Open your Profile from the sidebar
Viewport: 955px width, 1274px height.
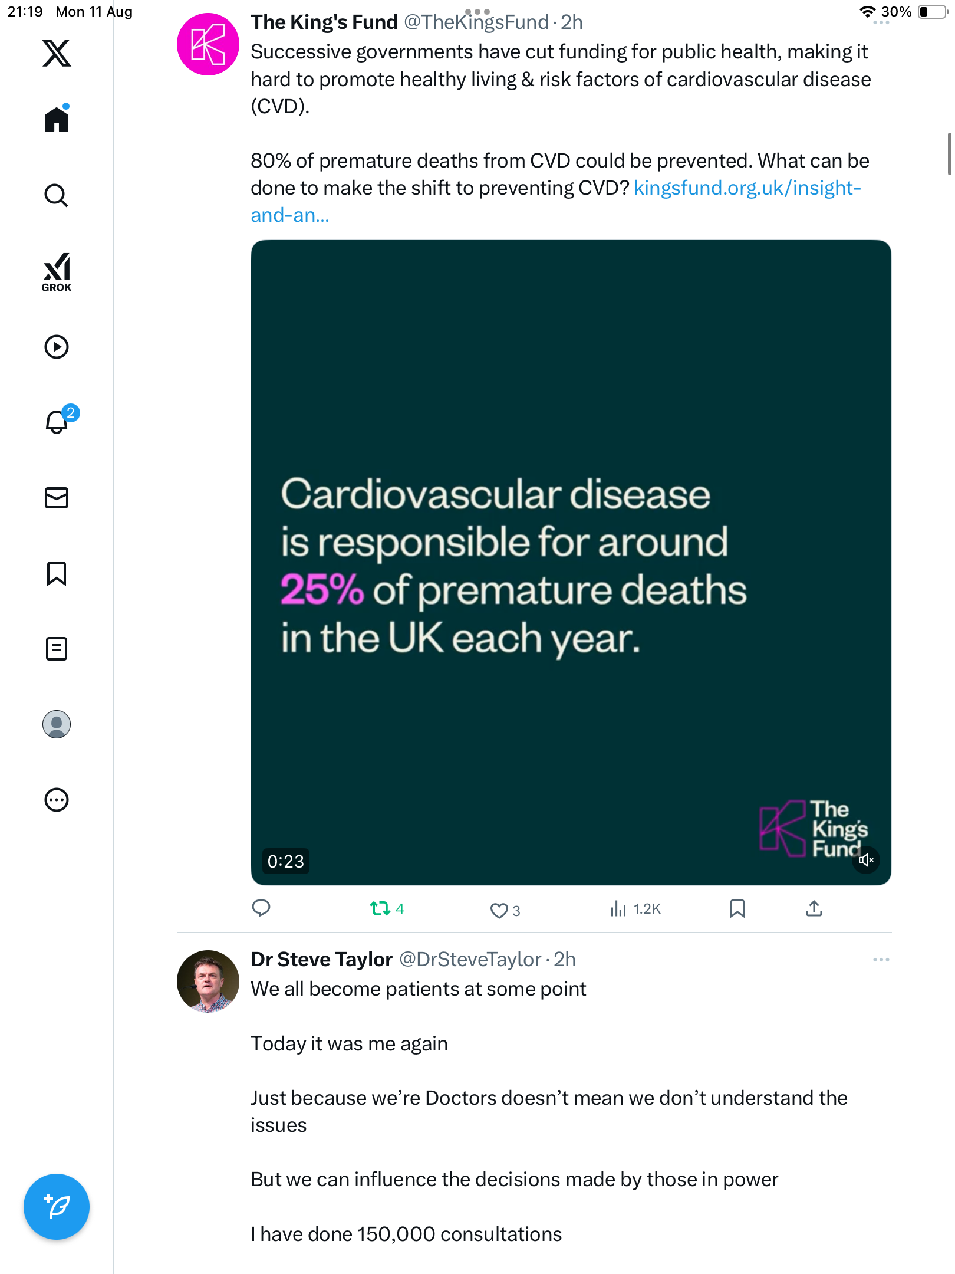(57, 724)
